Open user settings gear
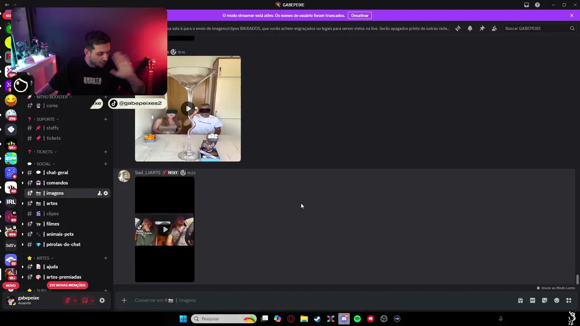The image size is (580, 326). click(x=102, y=300)
